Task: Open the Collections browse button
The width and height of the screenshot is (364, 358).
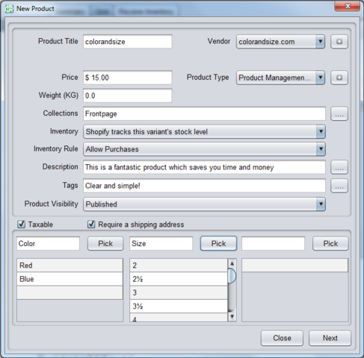Action: 339,114
